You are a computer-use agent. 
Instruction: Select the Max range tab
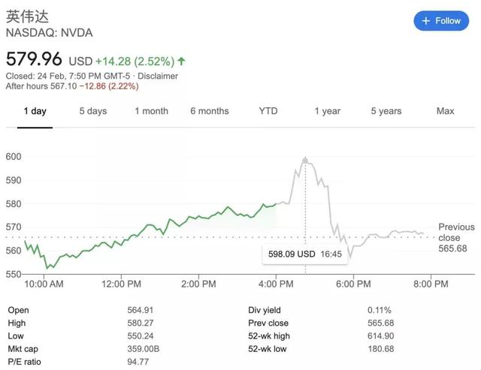(x=445, y=111)
